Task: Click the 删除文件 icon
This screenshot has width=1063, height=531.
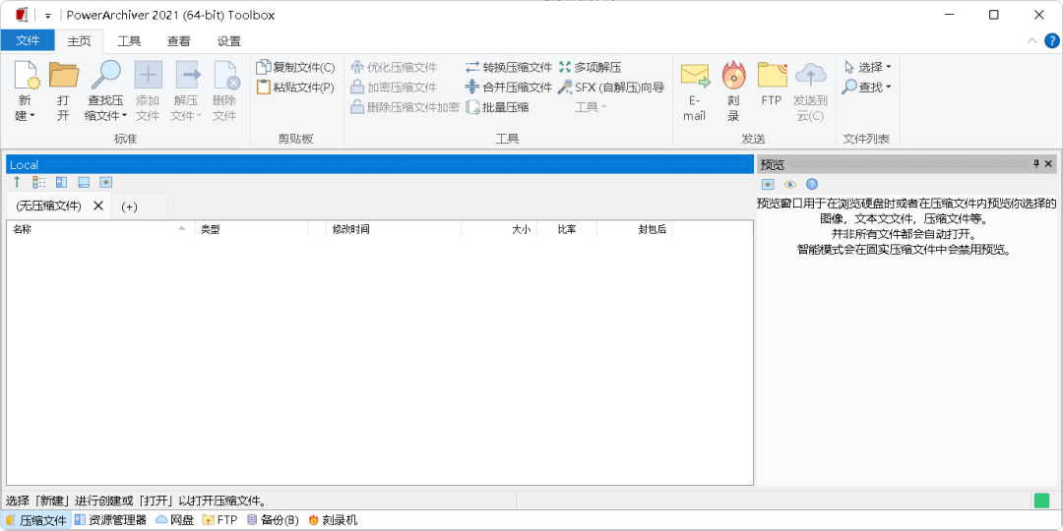Action: (x=225, y=75)
